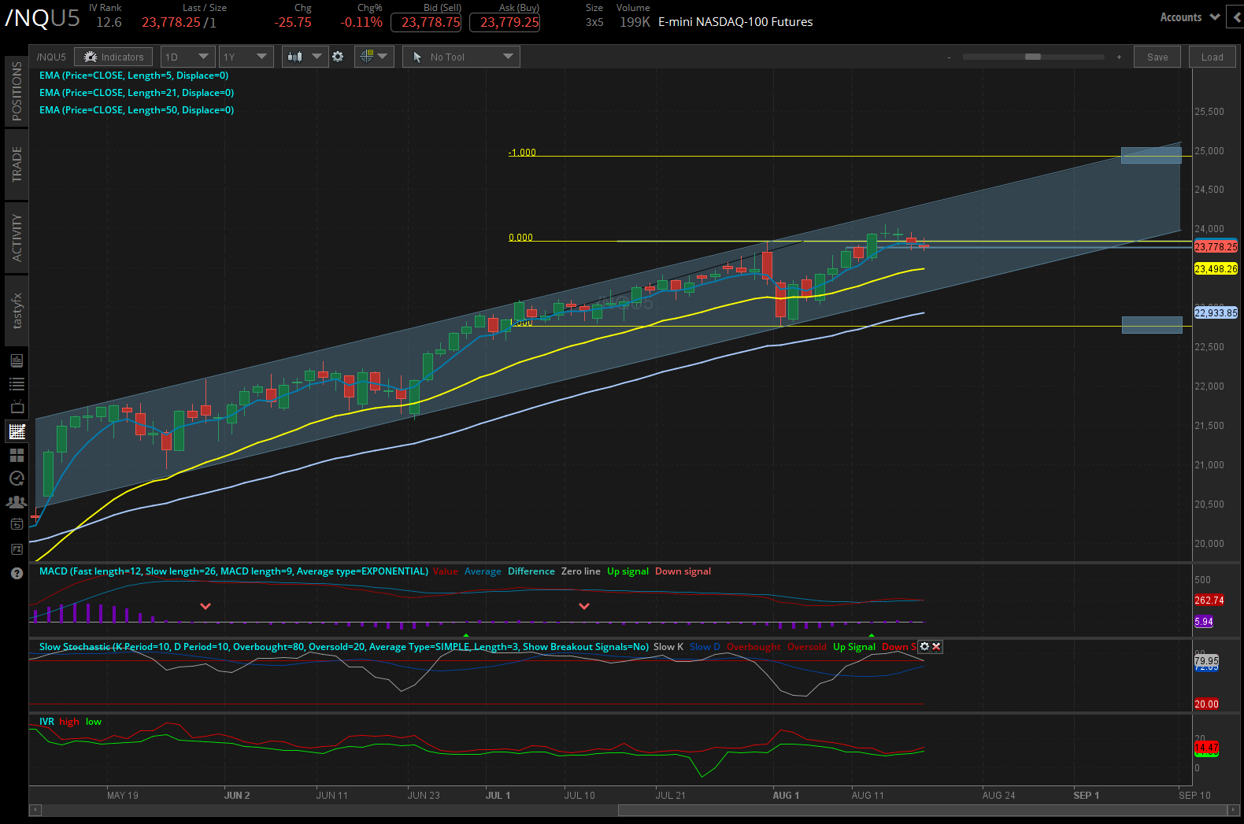Open the list view sidebar icon

17,384
